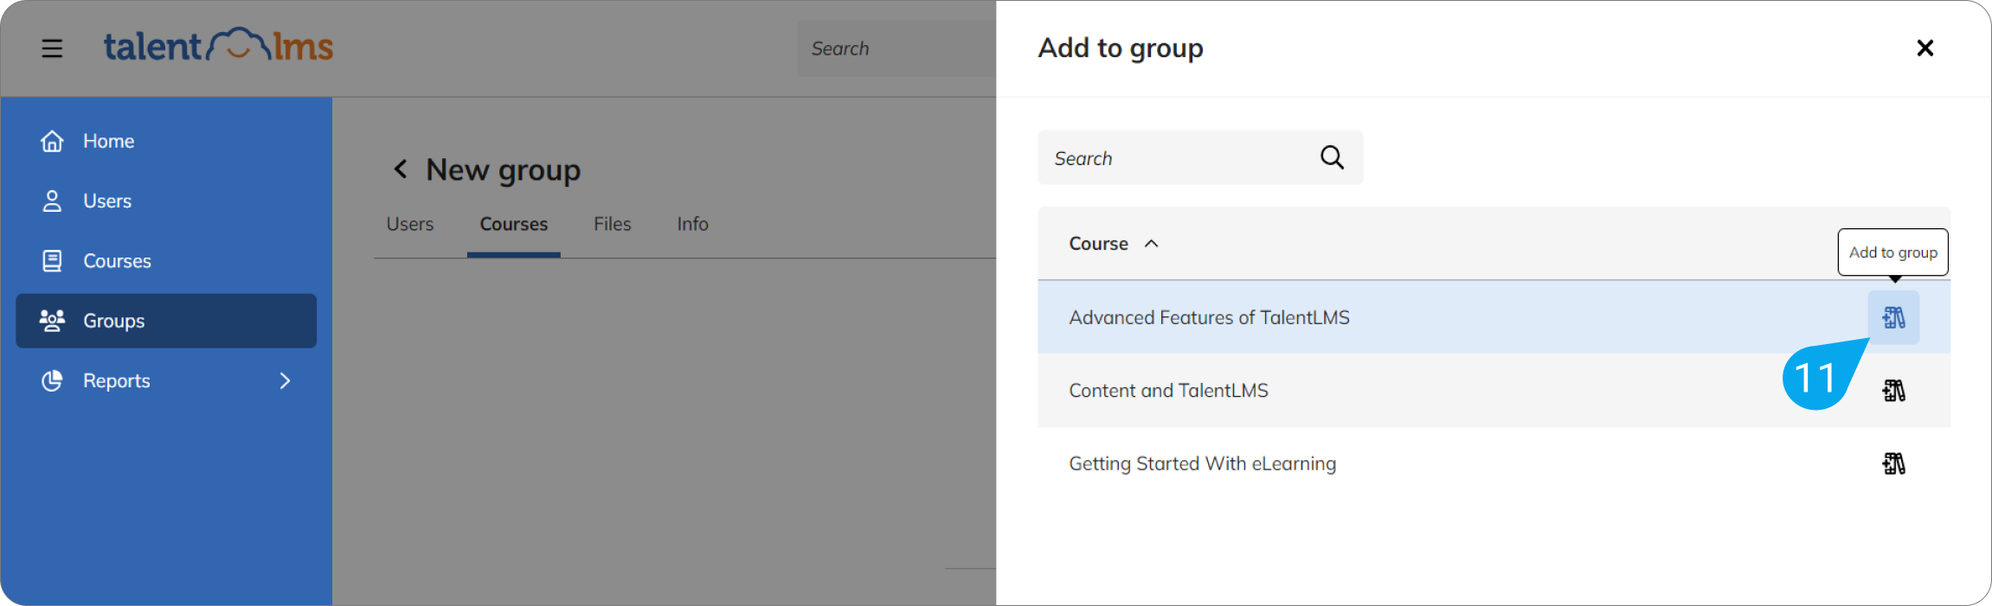Screen dimensions: 1992x606
Task: Expand the Reports submenu chevron
Action: click(x=285, y=380)
